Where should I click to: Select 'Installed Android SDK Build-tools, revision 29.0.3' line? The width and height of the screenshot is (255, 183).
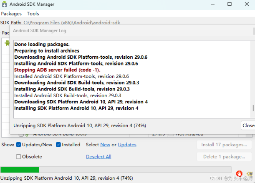68,95
